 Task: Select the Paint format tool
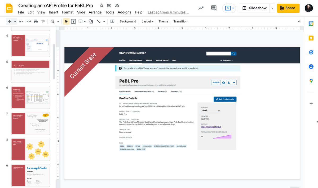(43, 21)
